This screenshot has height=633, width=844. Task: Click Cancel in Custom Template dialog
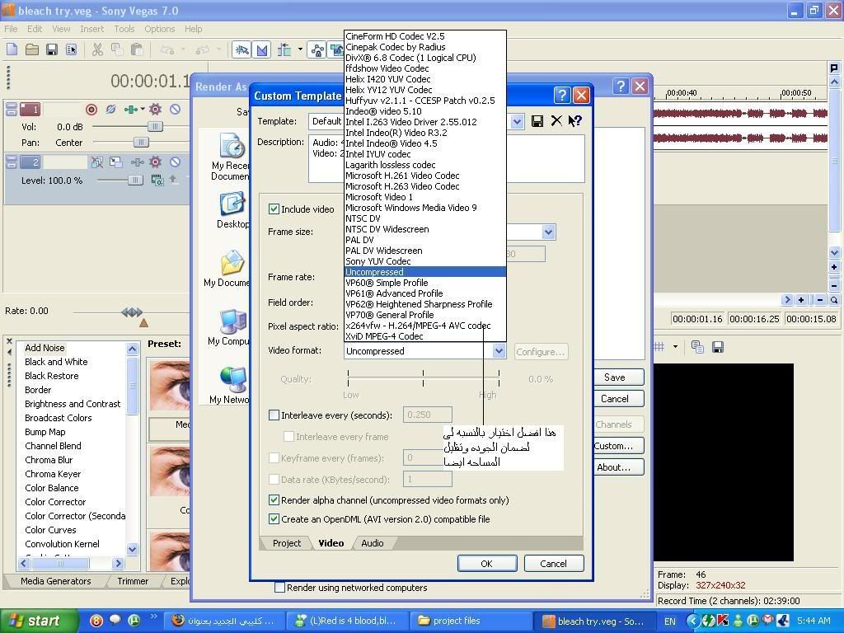tap(552, 564)
